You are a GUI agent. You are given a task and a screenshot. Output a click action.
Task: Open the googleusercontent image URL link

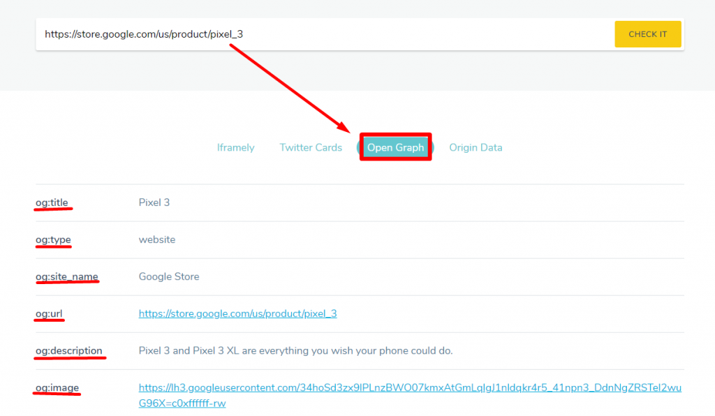[x=410, y=387]
